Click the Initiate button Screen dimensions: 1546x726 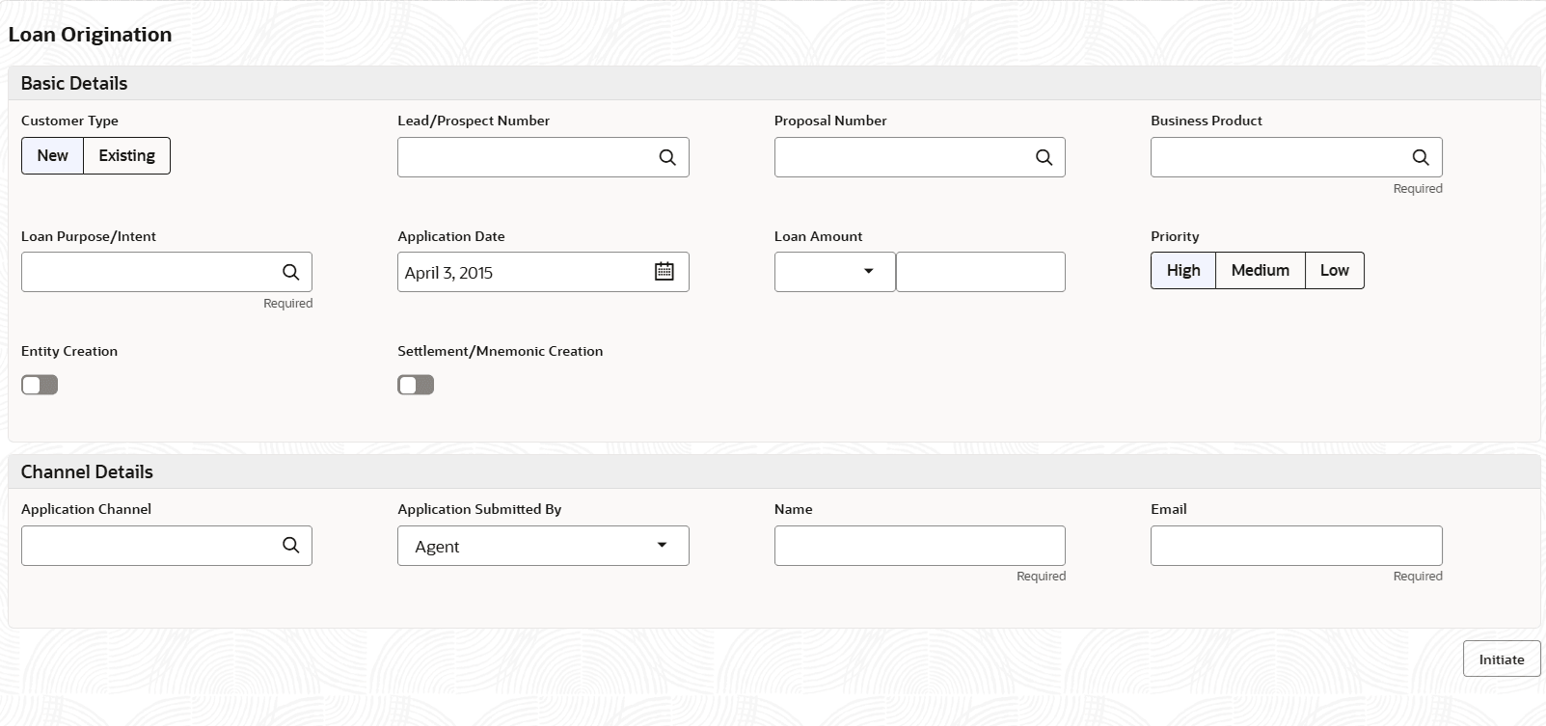coord(1502,659)
